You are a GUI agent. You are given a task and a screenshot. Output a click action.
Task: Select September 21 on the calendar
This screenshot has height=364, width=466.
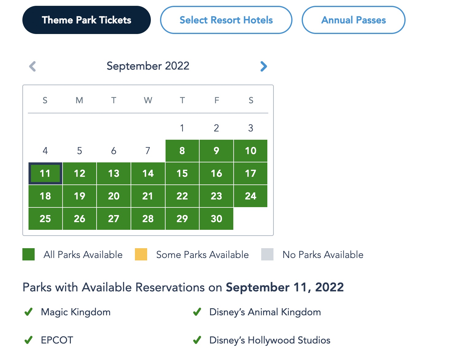(x=148, y=196)
